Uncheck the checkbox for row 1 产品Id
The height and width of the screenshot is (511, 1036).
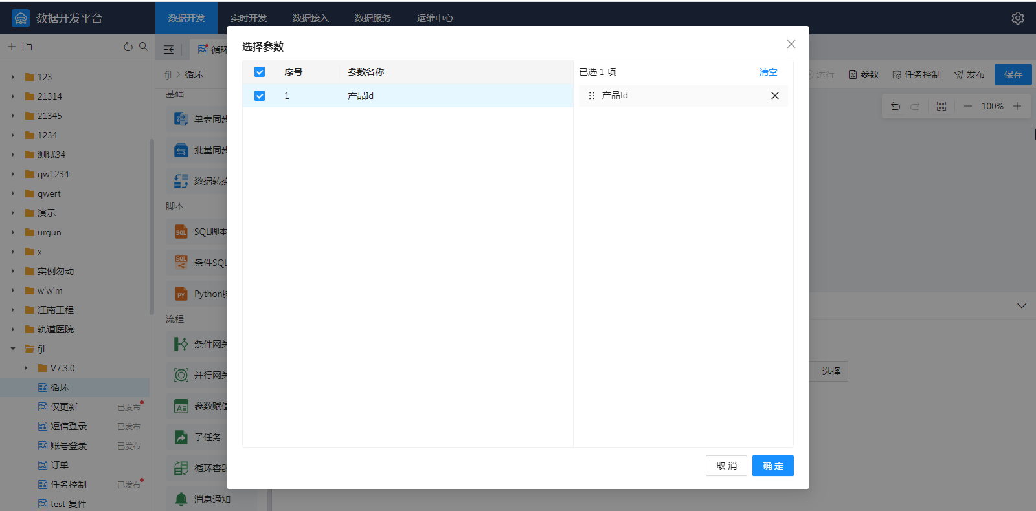click(260, 96)
